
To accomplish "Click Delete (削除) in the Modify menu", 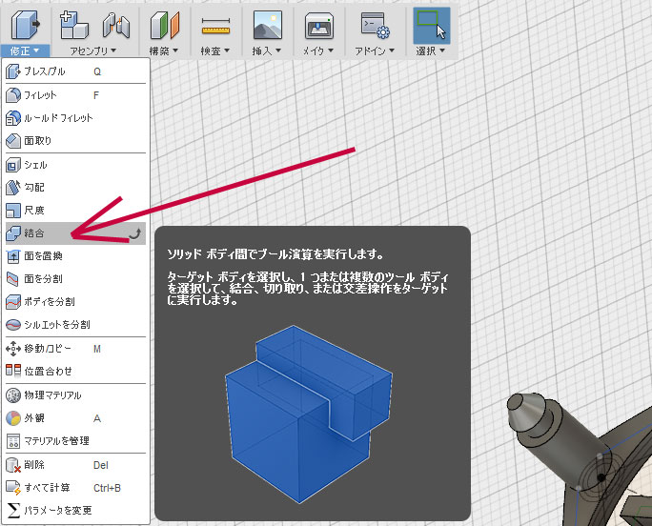I will click(34, 465).
